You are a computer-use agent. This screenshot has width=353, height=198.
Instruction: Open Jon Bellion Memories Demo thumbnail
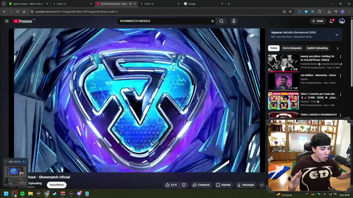pos(283,82)
